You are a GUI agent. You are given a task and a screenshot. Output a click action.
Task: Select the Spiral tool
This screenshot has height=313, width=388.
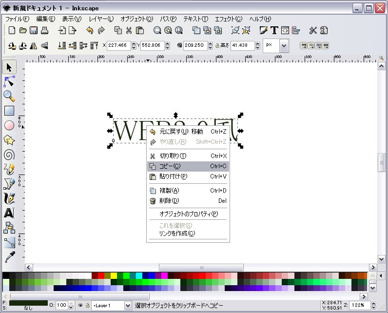[x=9, y=155]
